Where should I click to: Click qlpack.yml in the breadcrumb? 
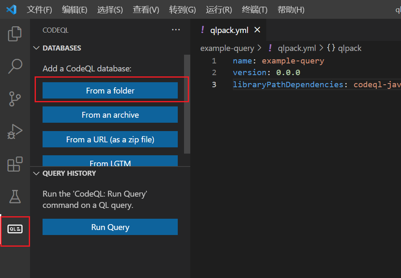297,48
